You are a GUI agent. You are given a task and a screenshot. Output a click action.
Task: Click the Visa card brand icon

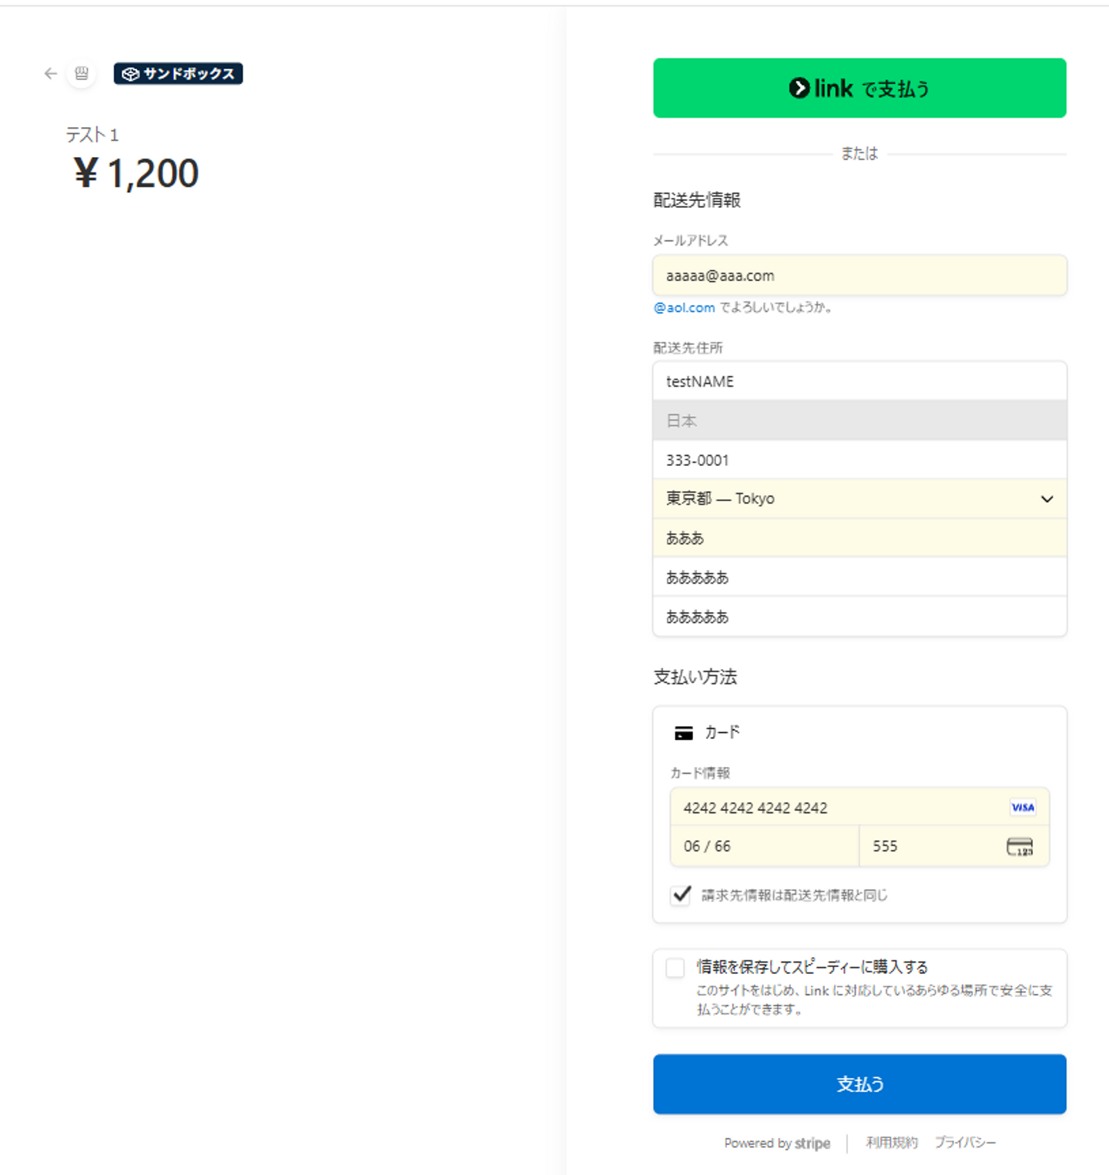[x=1023, y=807]
